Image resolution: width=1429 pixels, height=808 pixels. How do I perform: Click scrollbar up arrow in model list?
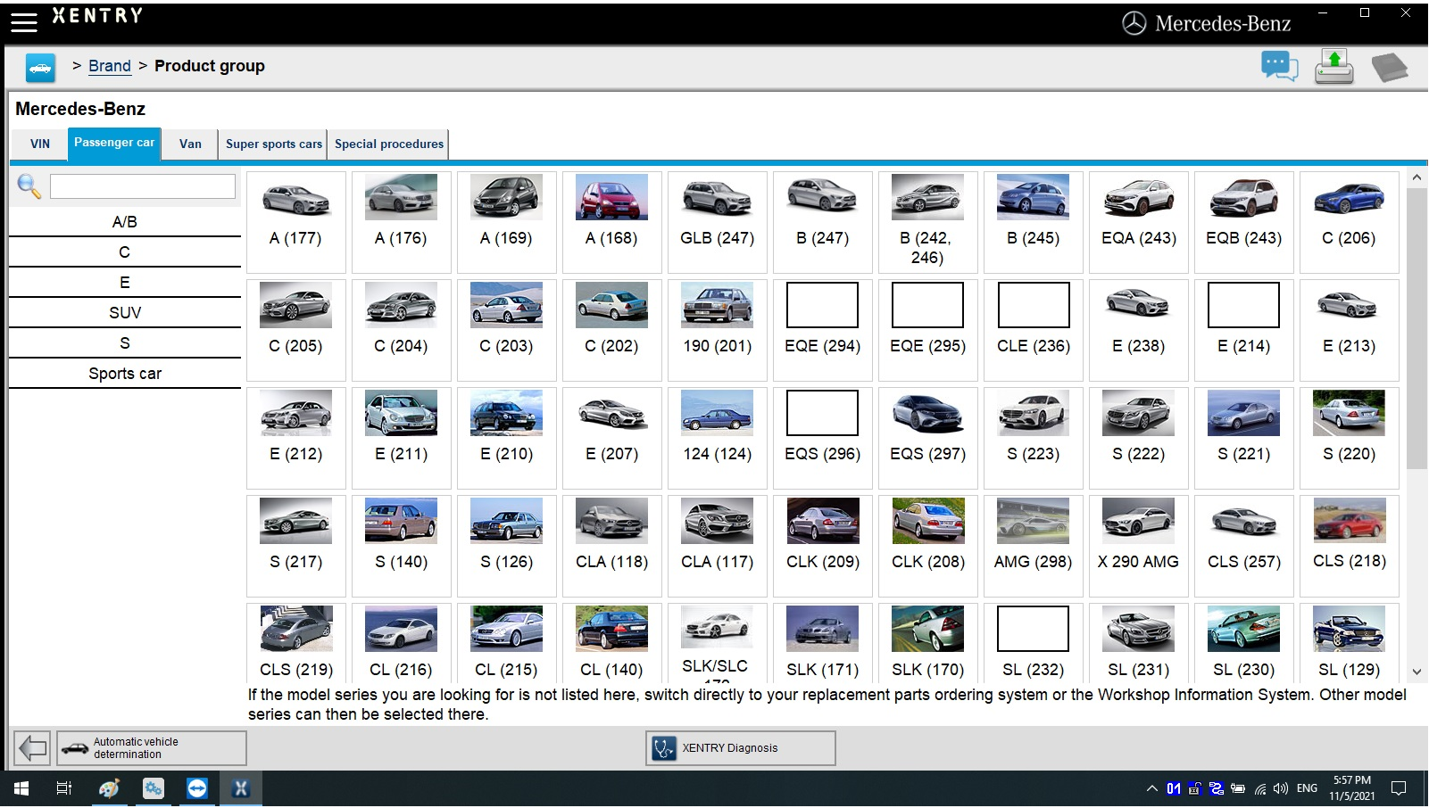point(1417,177)
